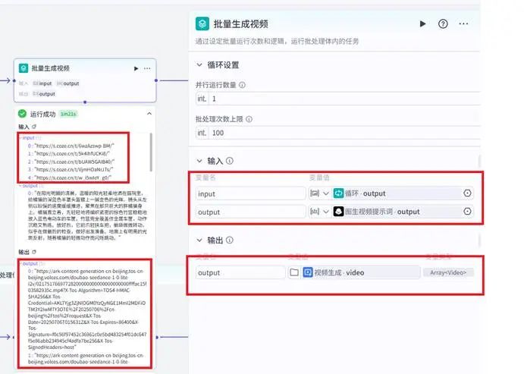Open the canvas node's three-dot menu

point(147,68)
